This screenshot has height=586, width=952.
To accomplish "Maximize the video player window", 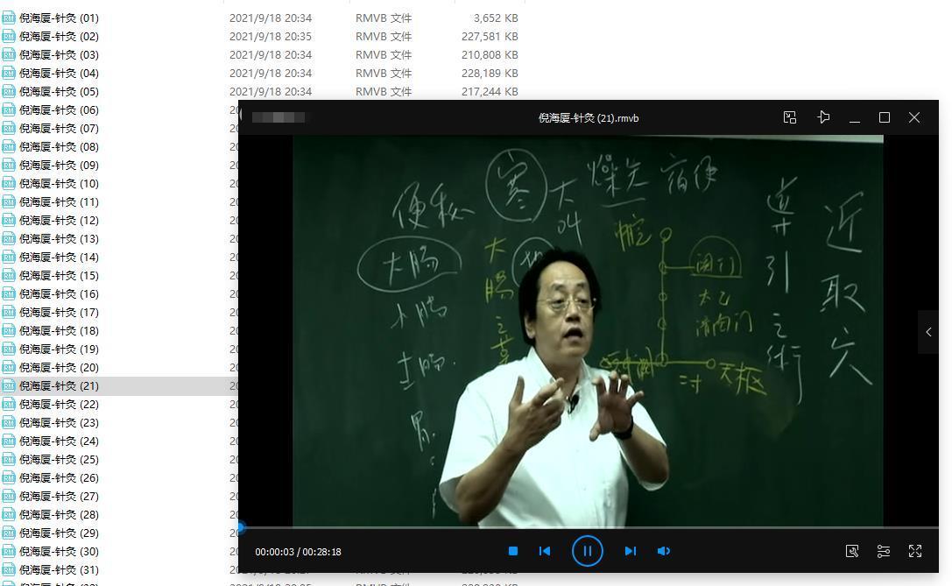I will [x=885, y=117].
